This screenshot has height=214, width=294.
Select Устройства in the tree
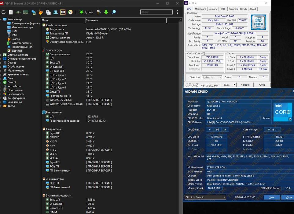[x=14, y=86]
